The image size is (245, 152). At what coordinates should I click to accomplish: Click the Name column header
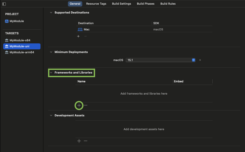tap(81, 81)
